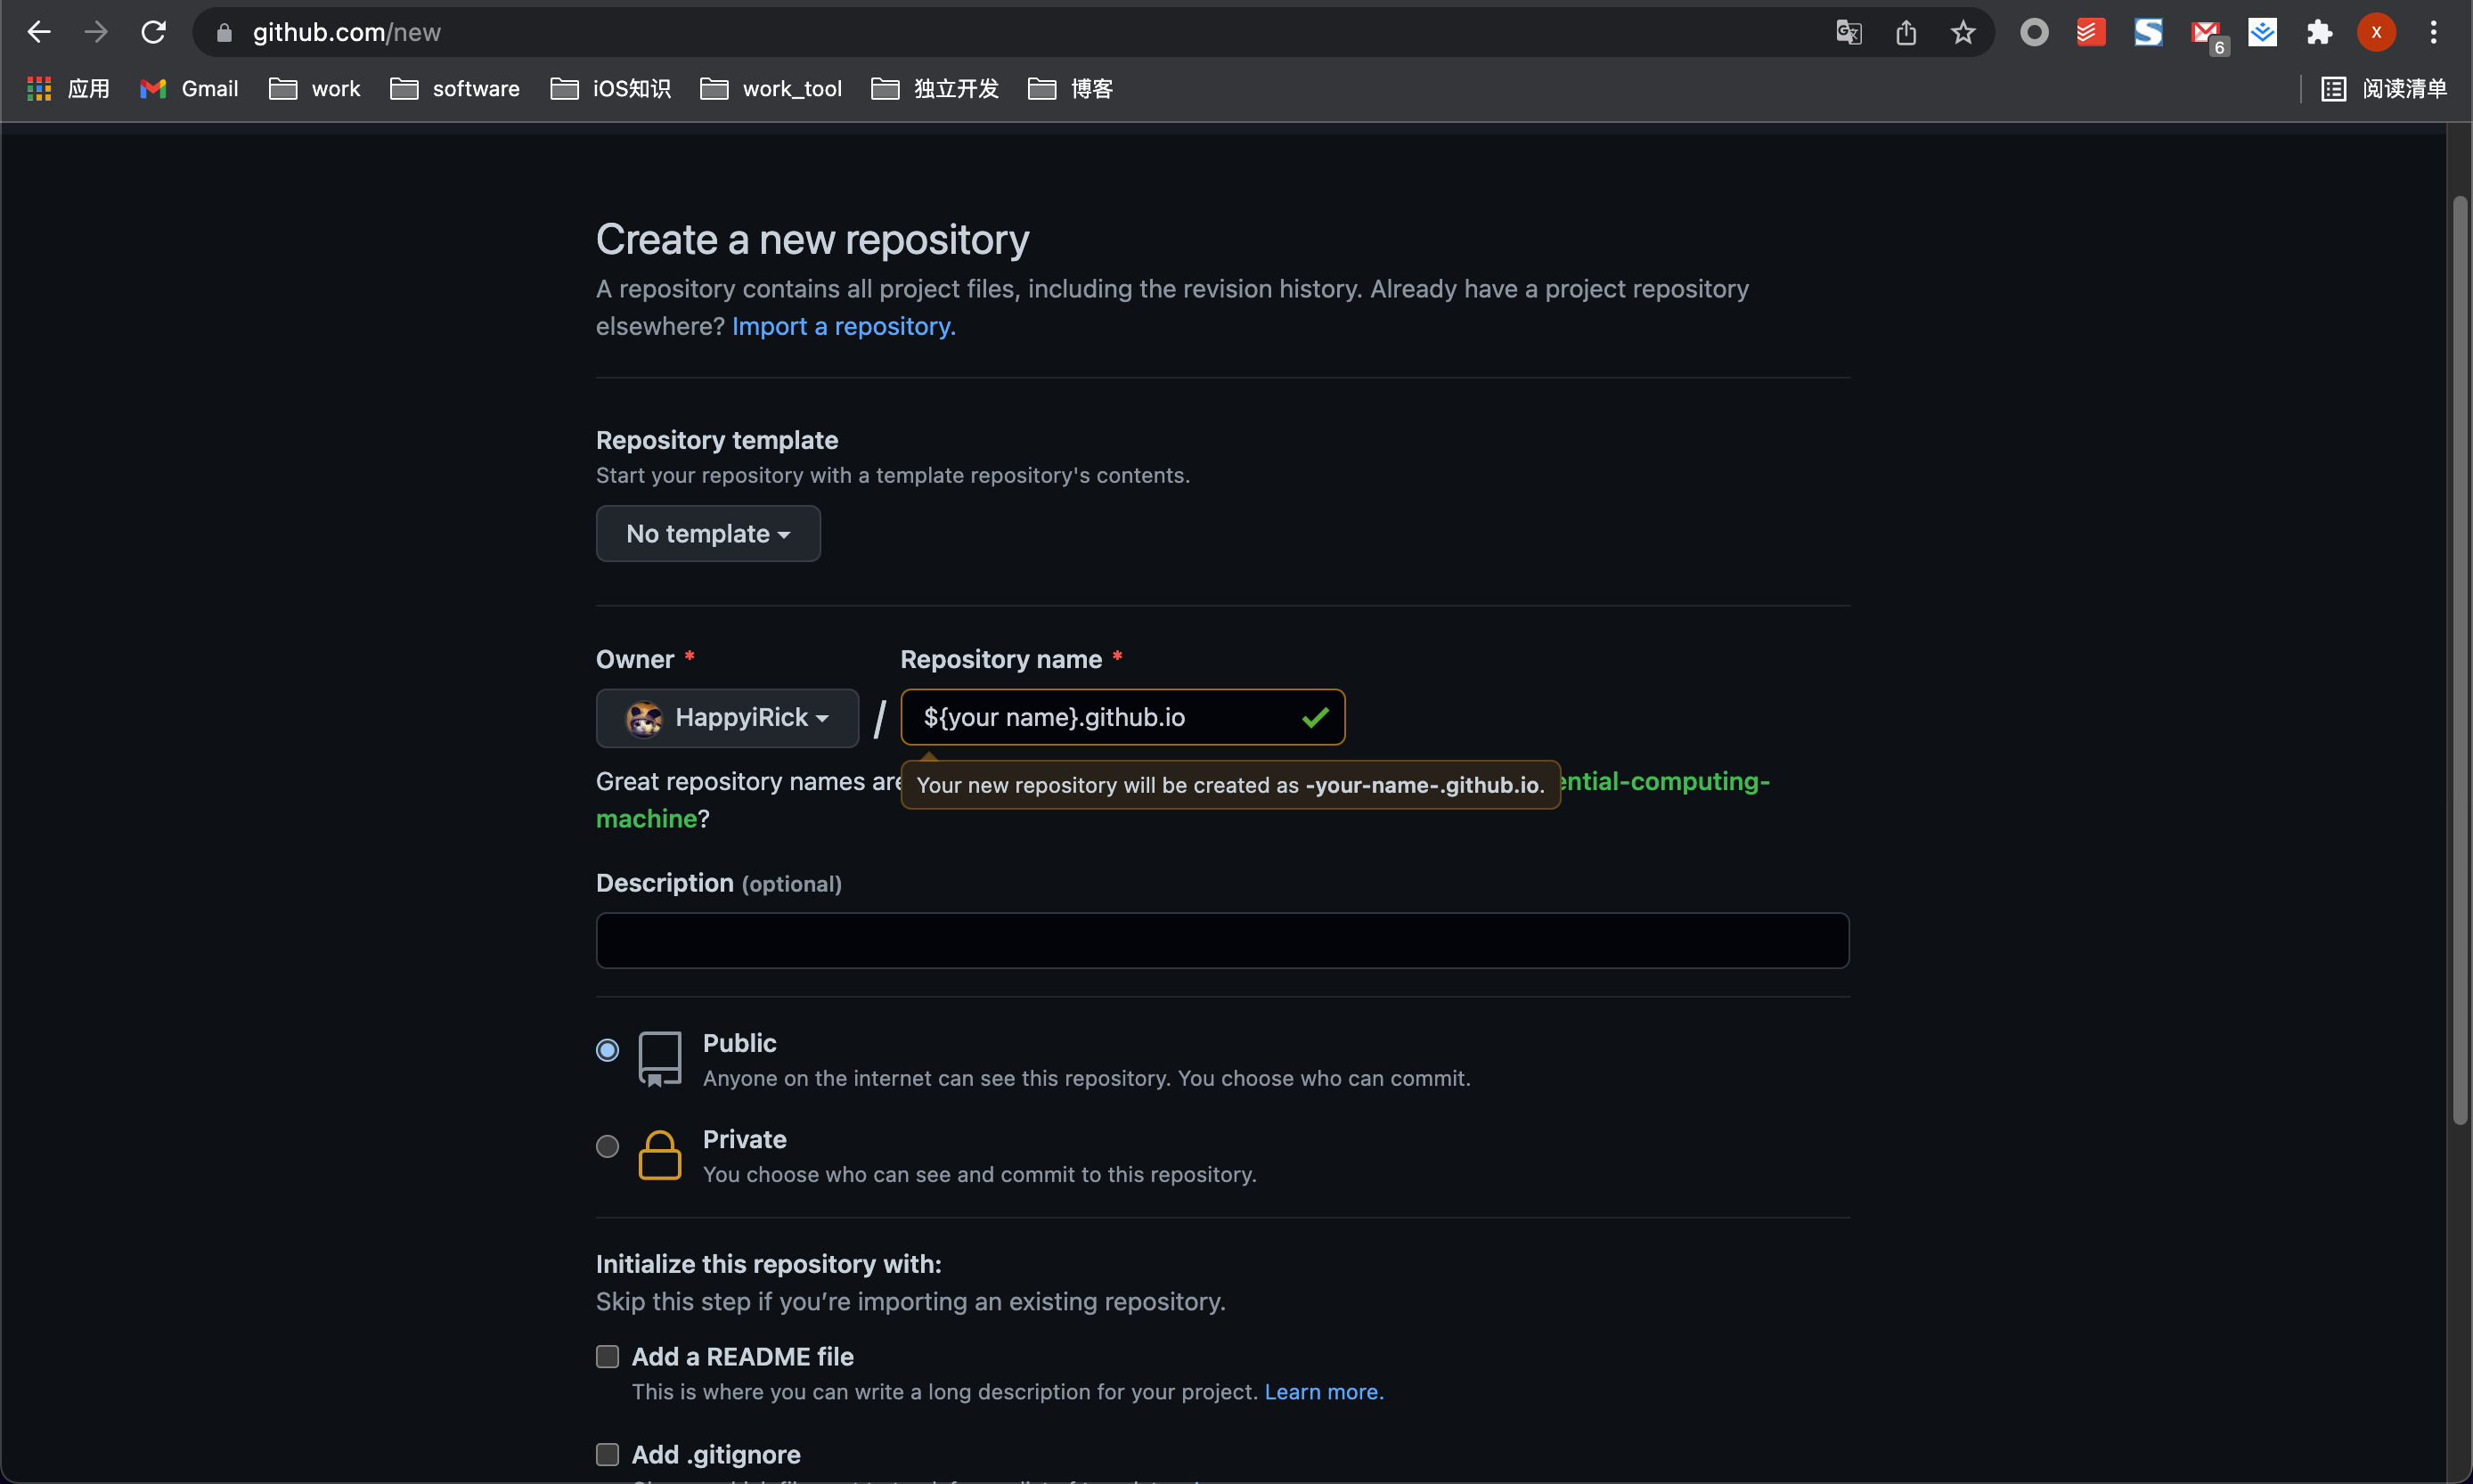Image resolution: width=2473 pixels, height=1484 pixels.
Task: Click the browser forward arrow
Action: [x=96, y=32]
